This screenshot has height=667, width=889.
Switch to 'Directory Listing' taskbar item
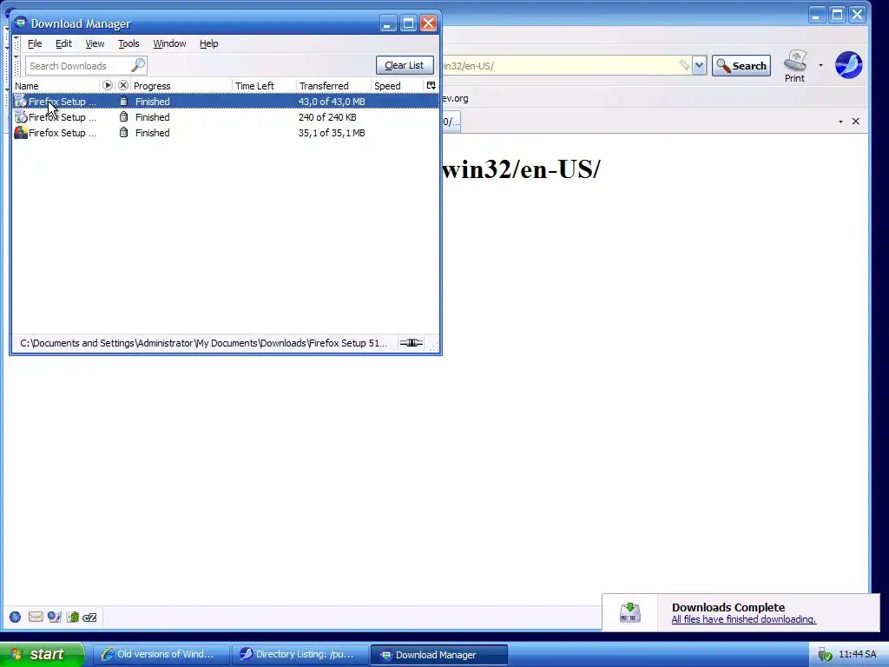(300, 655)
